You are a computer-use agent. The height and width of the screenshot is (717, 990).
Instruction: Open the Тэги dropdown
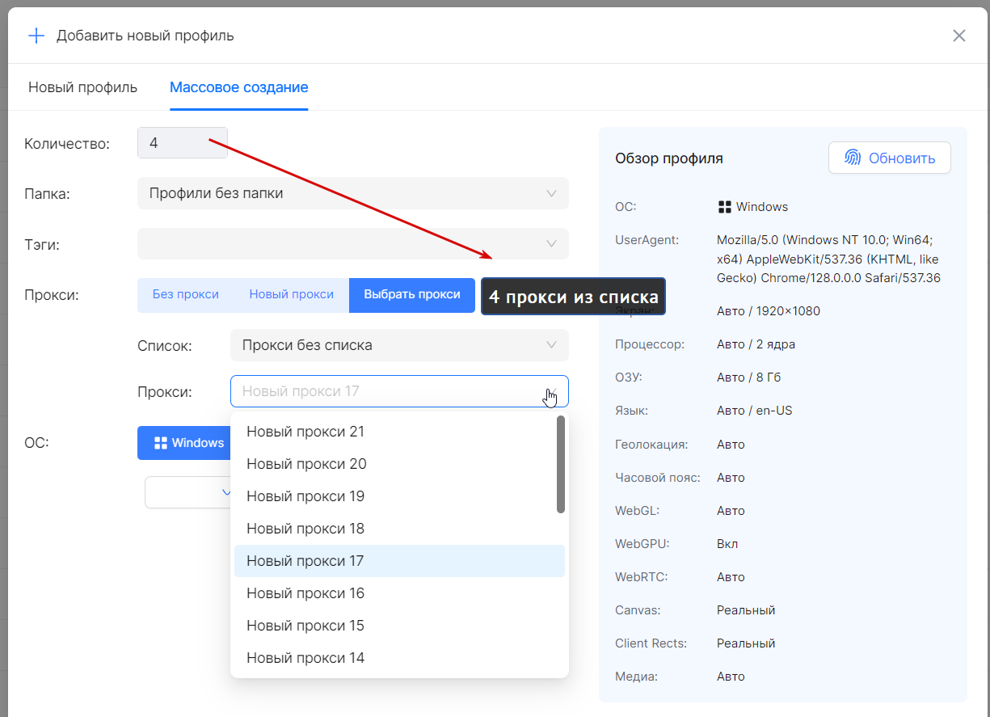(x=551, y=244)
